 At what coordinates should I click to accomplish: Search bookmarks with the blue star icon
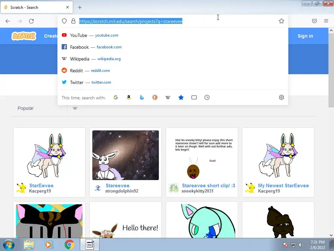(181, 97)
